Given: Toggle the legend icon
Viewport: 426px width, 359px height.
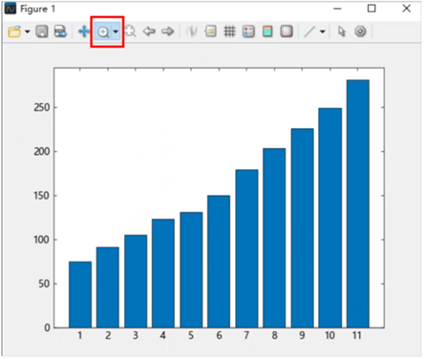Looking at the screenshot, I should pyautogui.click(x=248, y=32).
